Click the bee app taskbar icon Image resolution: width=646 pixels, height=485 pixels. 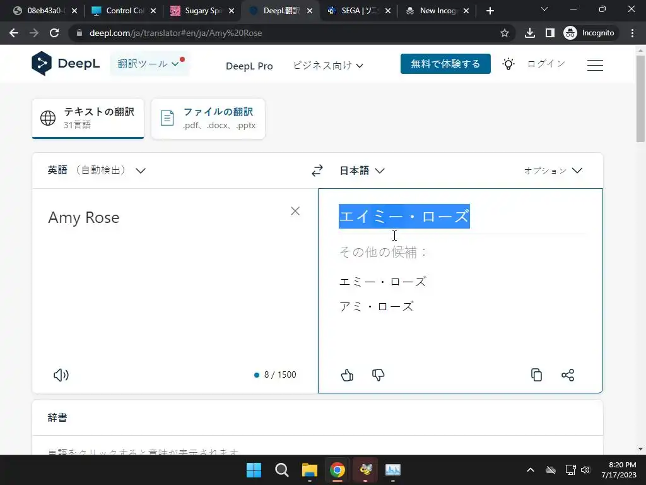[x=365, y=470]
